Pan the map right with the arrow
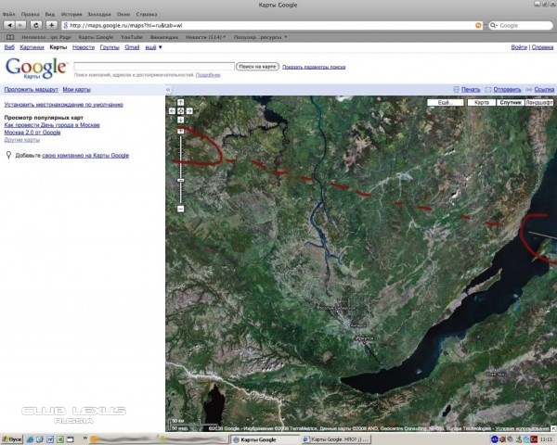This screenshot has height=445, width=557. (188, 111)
